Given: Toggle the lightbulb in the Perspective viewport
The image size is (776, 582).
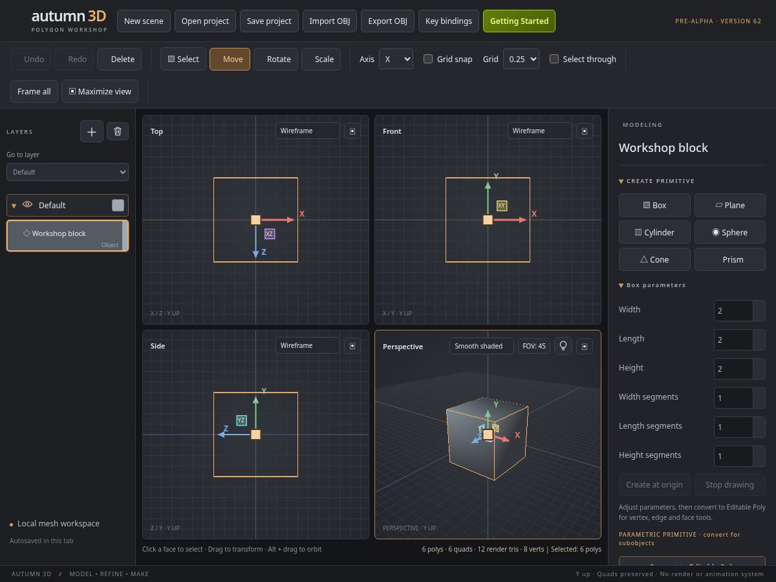Looking at the screenshot, I should click(563, 346).
